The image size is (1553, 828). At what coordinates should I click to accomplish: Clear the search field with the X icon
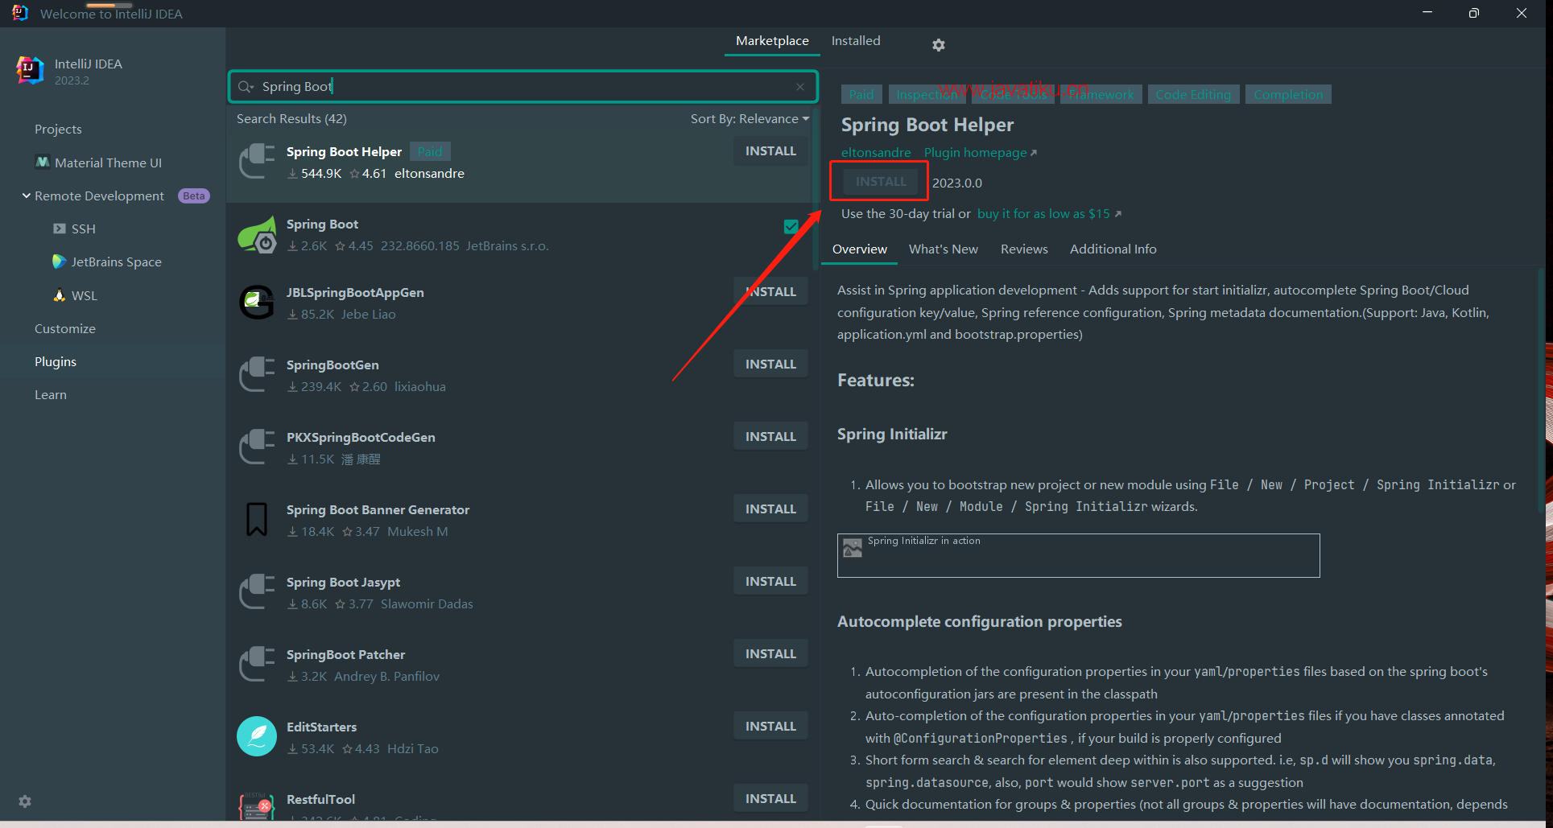[x=800, y=87]
